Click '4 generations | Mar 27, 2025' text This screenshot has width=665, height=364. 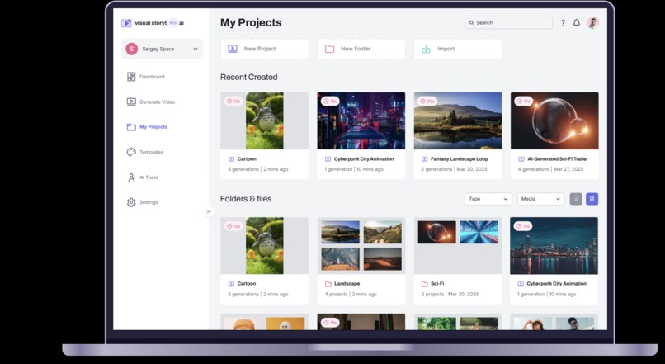tap(550, 169)
